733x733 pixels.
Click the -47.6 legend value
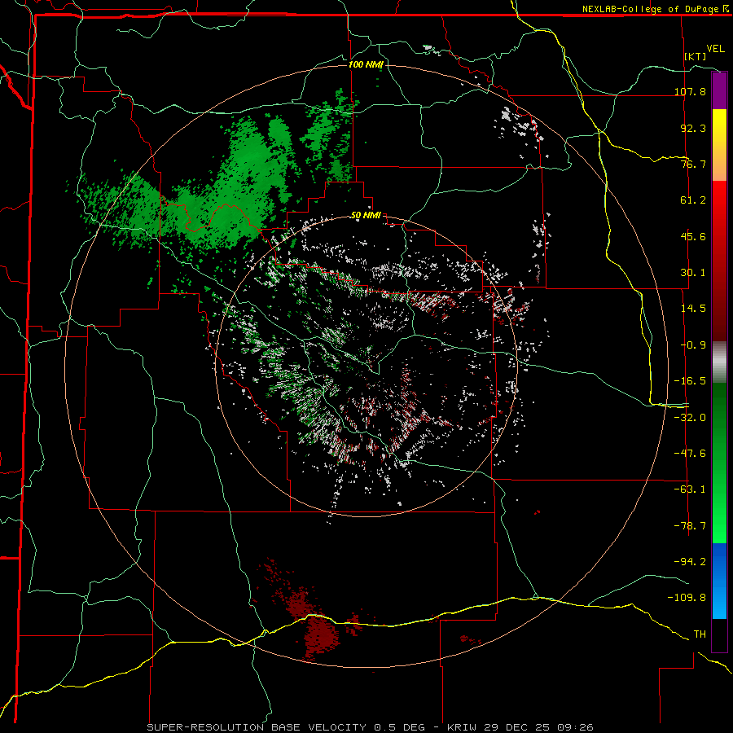tap(691, 454)
